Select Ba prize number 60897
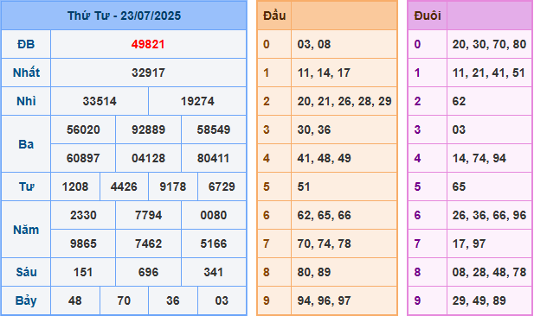Viewport: 534px width, 316px height. coord(83,158)
